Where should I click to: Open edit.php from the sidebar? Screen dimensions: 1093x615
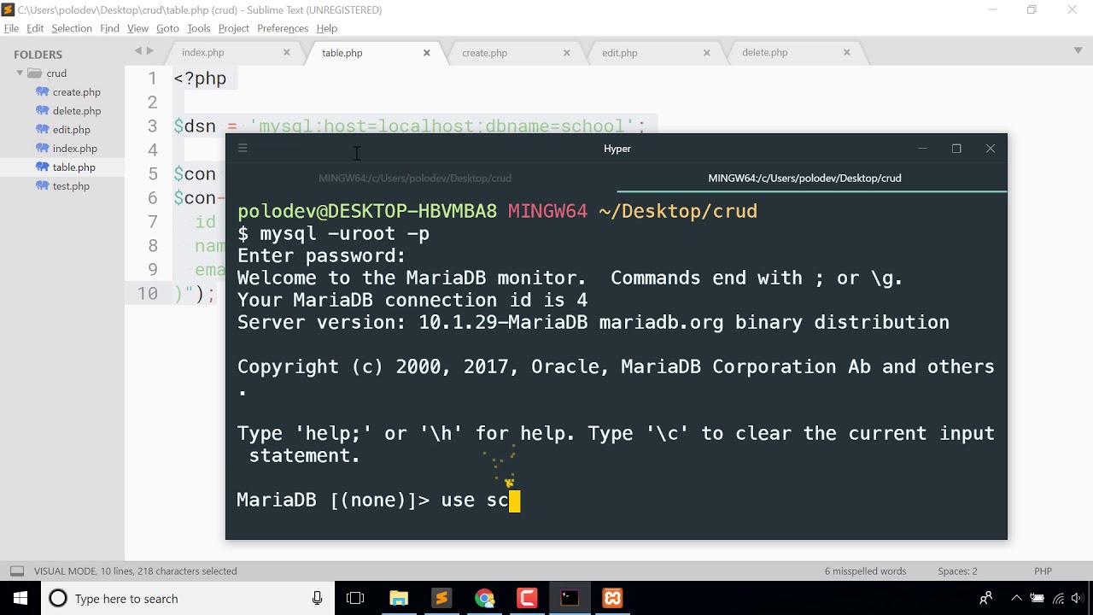click(71, 130)
